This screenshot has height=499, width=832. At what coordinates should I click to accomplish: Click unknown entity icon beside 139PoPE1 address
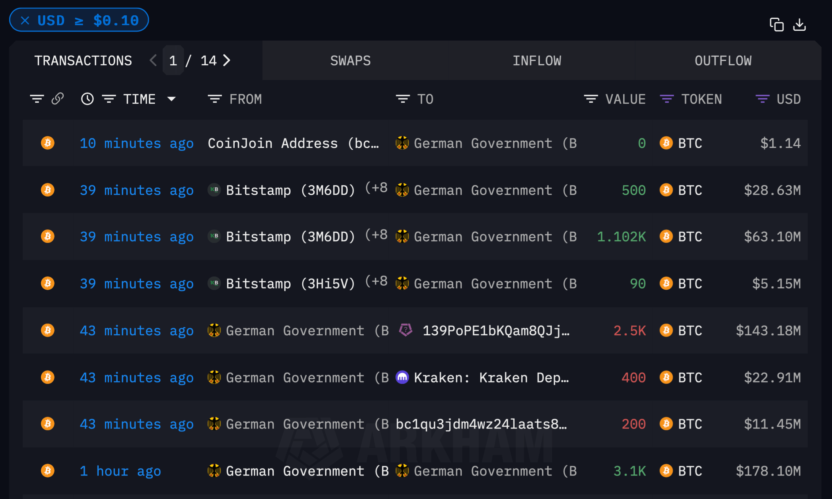(x=405, y=330)
